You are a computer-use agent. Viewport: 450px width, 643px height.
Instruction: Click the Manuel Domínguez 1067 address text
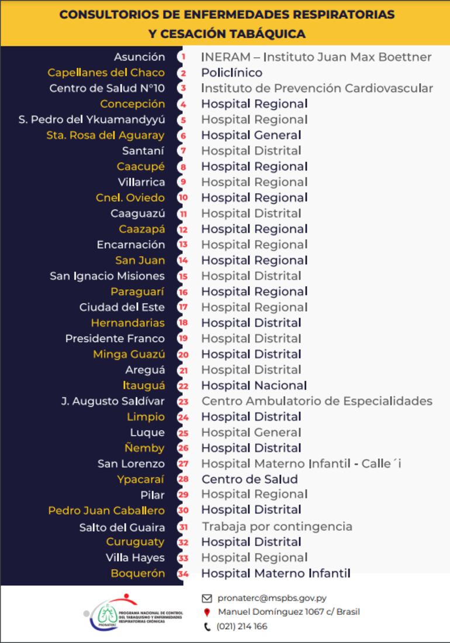(289, 612)
